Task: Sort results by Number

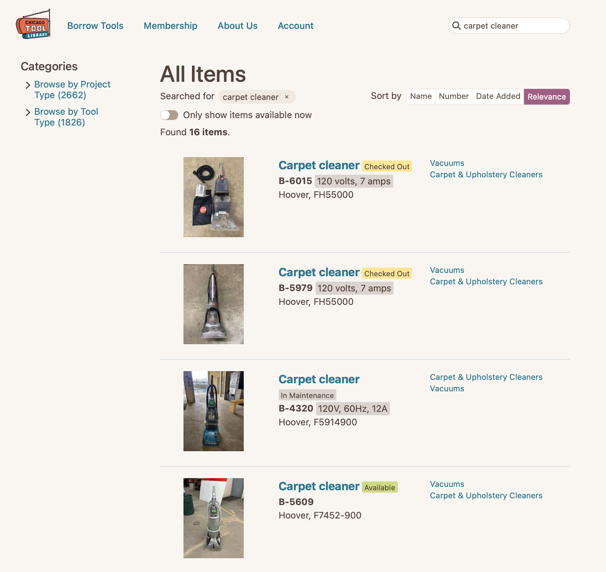Action: 453,97
